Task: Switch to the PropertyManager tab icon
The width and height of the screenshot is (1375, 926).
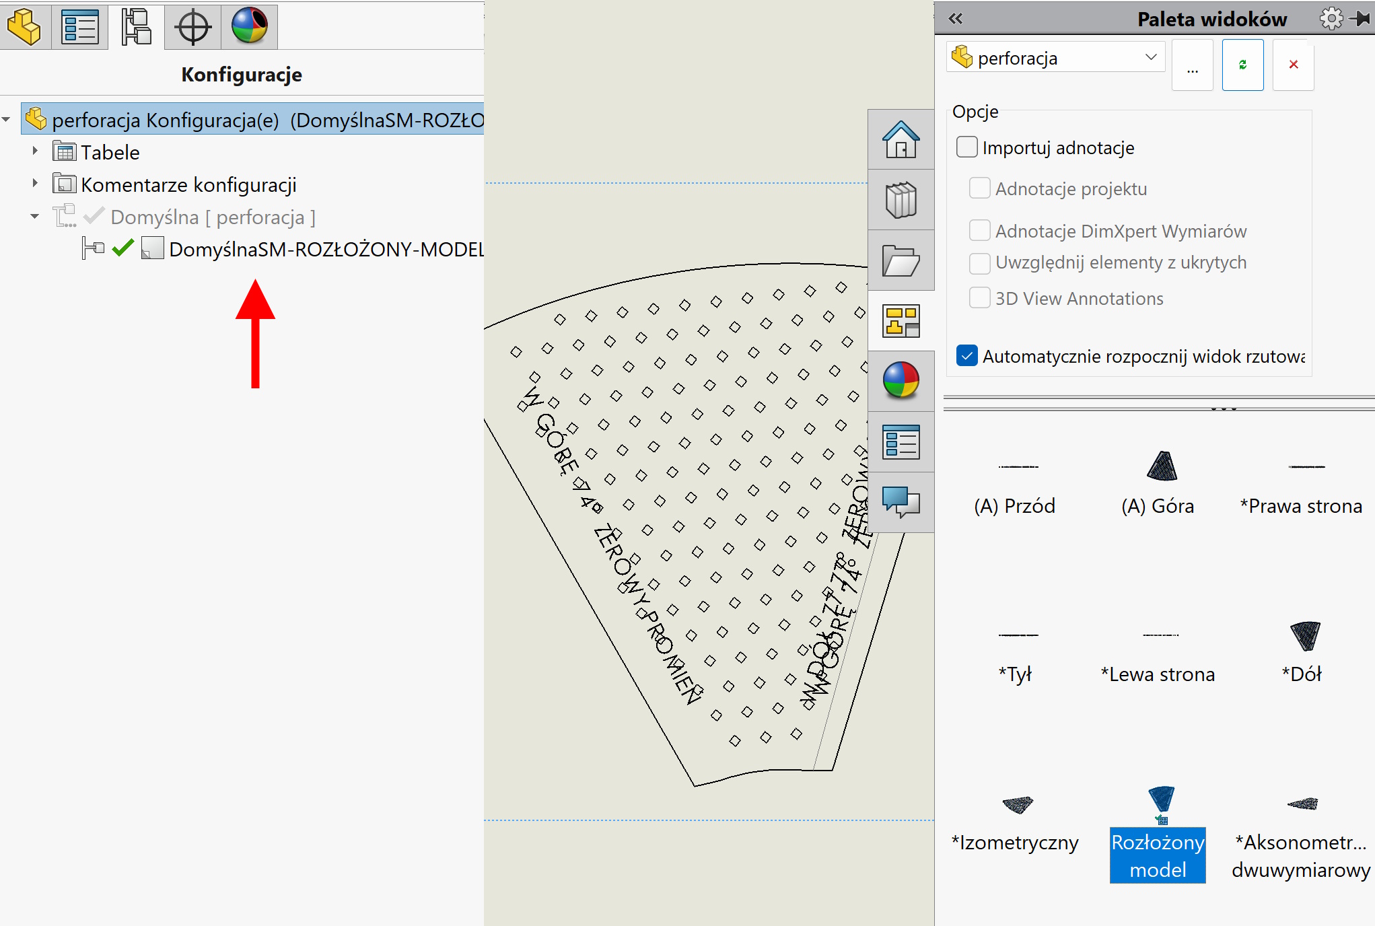Action: [x=79, y=26]
